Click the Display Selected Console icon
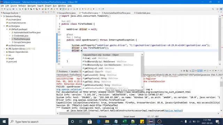223x125 pixels. coord(207,71)
